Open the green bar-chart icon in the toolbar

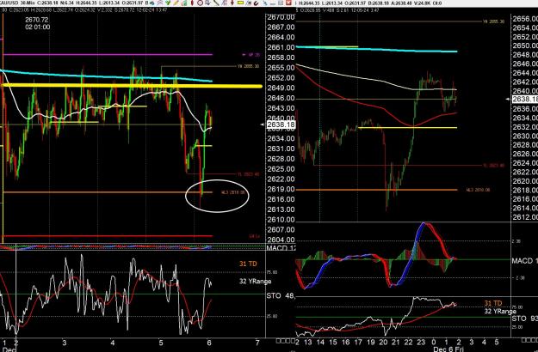pos(183,3)
